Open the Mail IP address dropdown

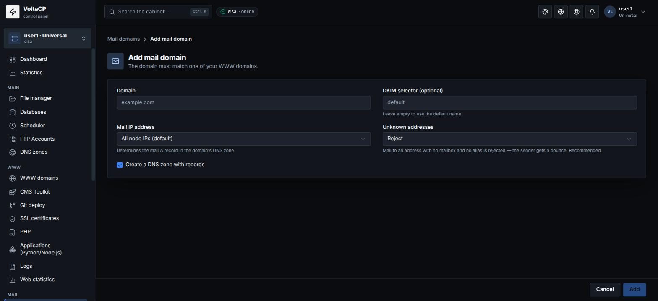[243, 139]
